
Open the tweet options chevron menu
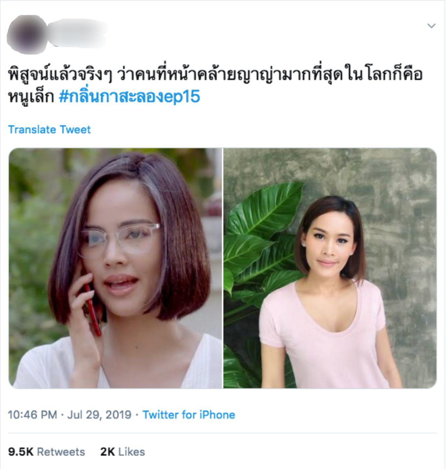pyautogui.click(x=431, y=26)
